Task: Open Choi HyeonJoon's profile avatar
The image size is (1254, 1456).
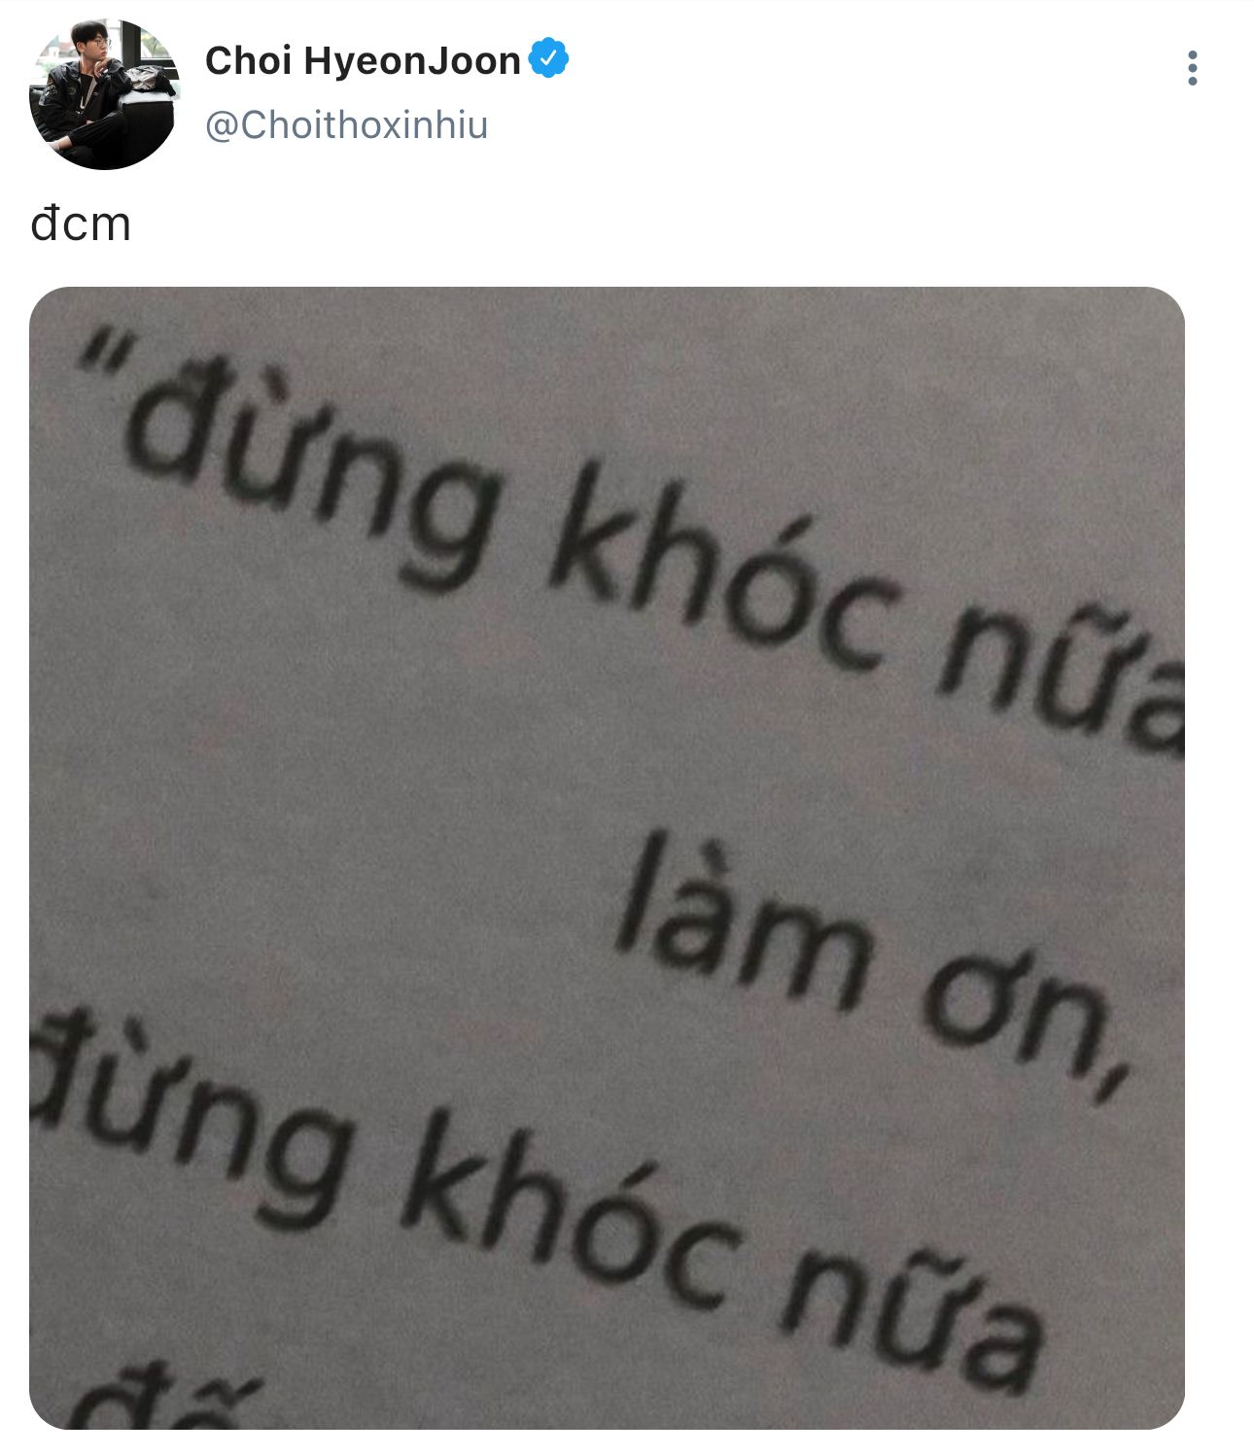Action: 104,94
